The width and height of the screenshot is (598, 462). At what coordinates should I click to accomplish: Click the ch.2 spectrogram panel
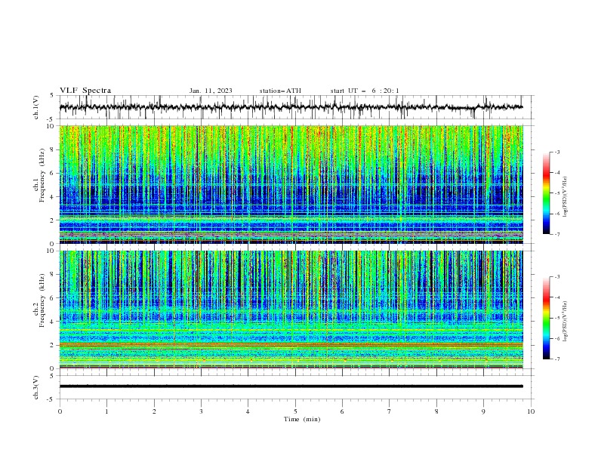click(x=291, y=310)
